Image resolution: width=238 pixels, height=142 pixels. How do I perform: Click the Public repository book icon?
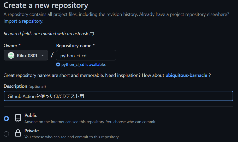coord(18,118)
